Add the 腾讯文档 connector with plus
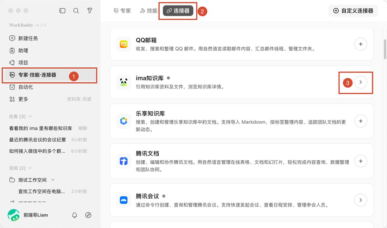Viewport: 387px width, 228px height. 361,161
